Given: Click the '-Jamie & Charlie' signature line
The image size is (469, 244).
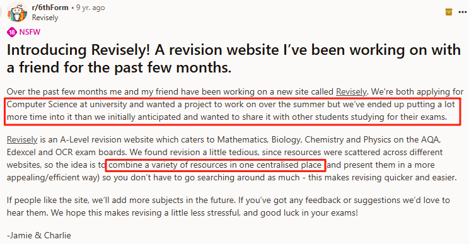Looking at the screenshot, I should point(39,235).
